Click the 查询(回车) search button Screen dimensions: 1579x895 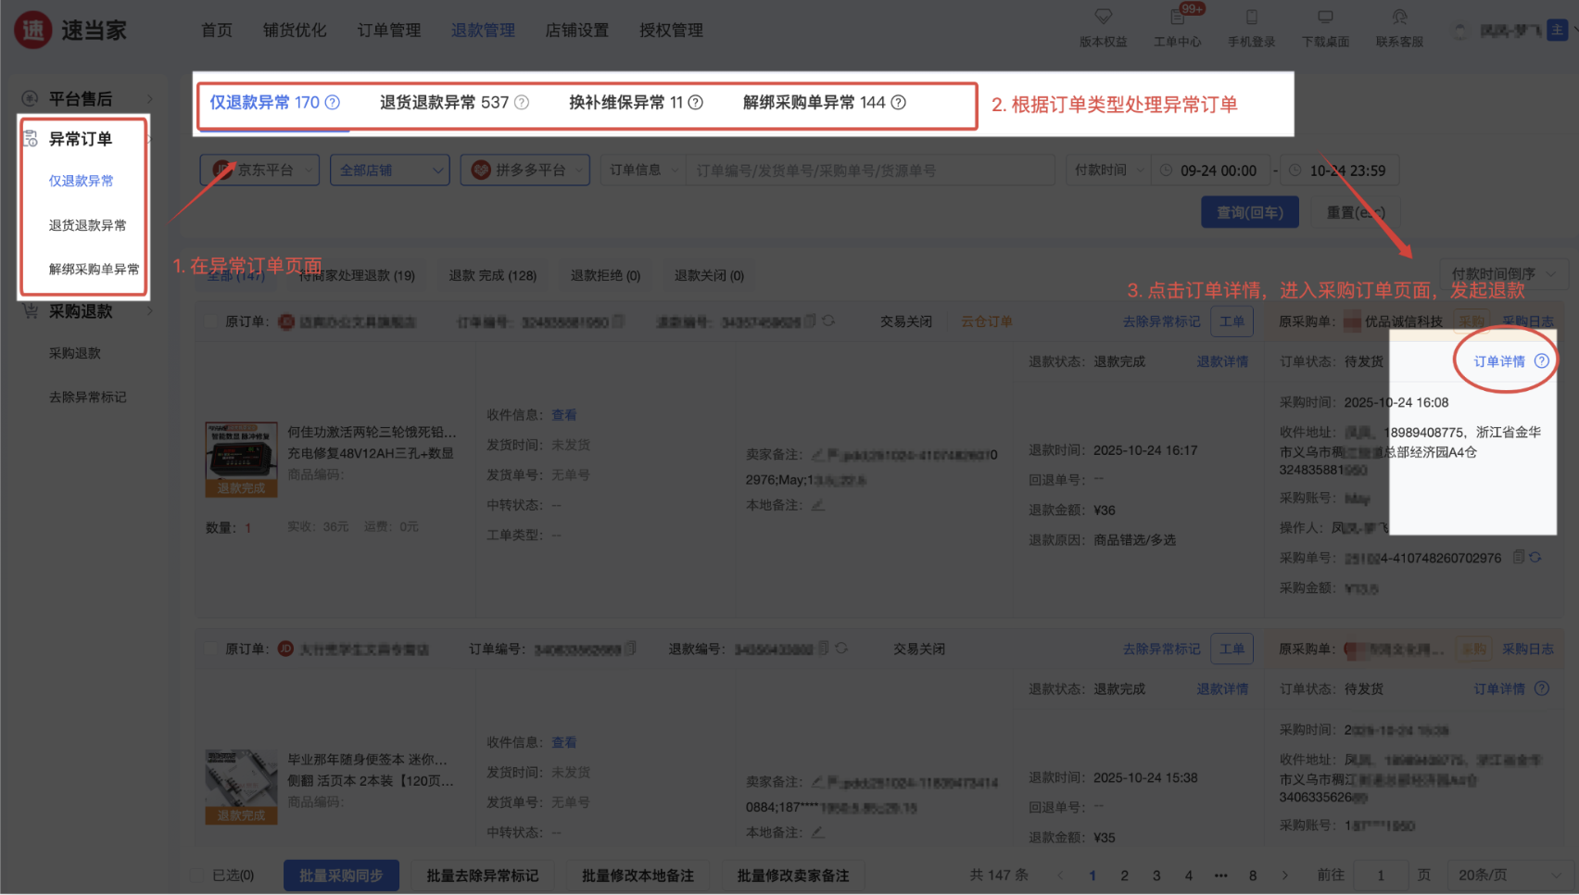tap(1249, 212)
